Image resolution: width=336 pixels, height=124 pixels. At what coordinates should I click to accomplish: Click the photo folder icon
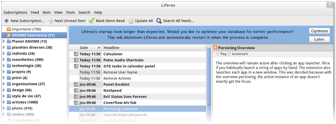coord(9,108)
